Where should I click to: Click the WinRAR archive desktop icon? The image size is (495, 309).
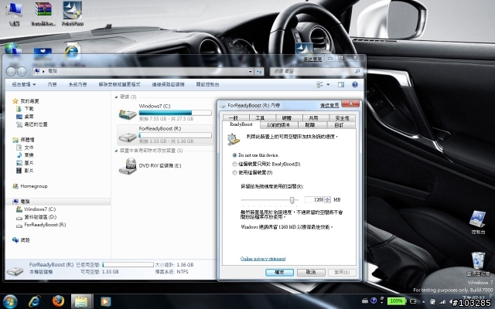[x=43, y=9]
